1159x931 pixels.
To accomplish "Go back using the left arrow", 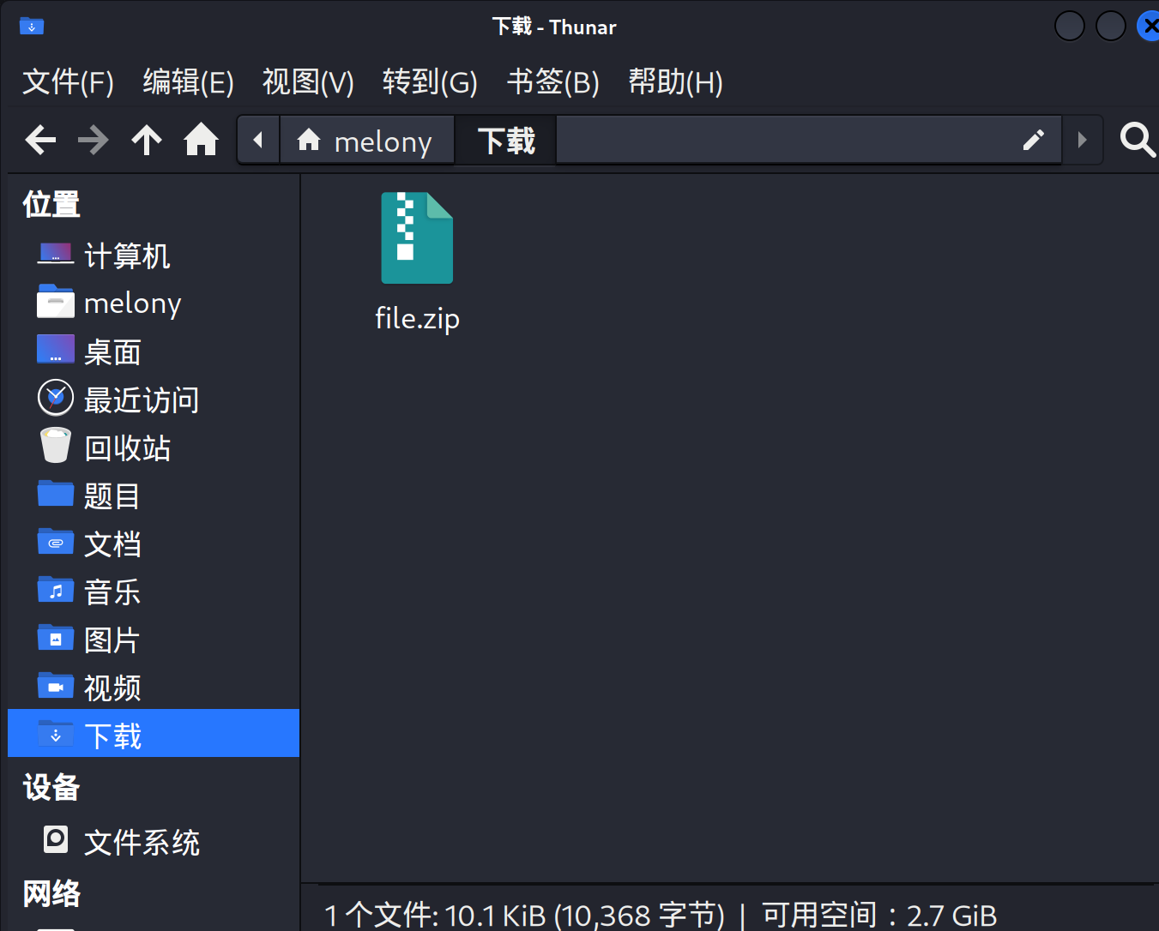I will [x=40, y=140].
